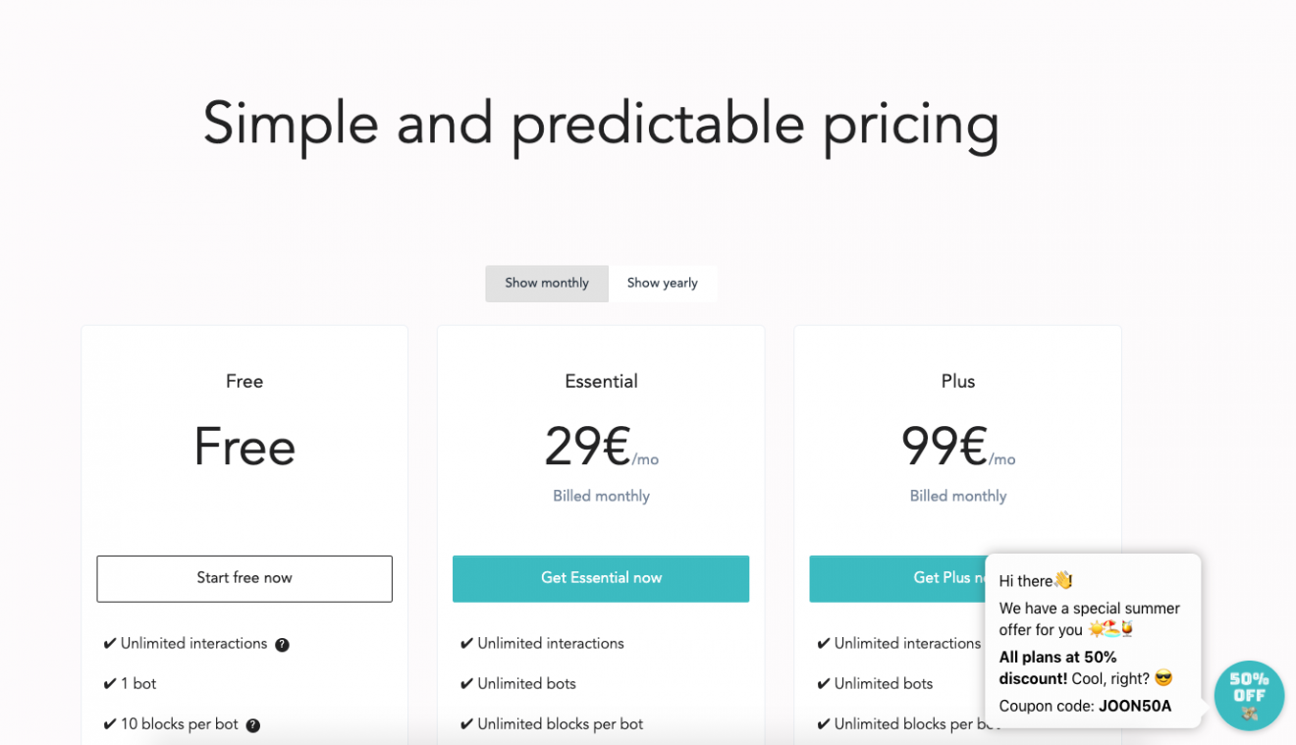The width and height of the screenshot is (1296, 745).
Task: Click the Simple and predictable pricing heading
Action: tap(601, 125)
